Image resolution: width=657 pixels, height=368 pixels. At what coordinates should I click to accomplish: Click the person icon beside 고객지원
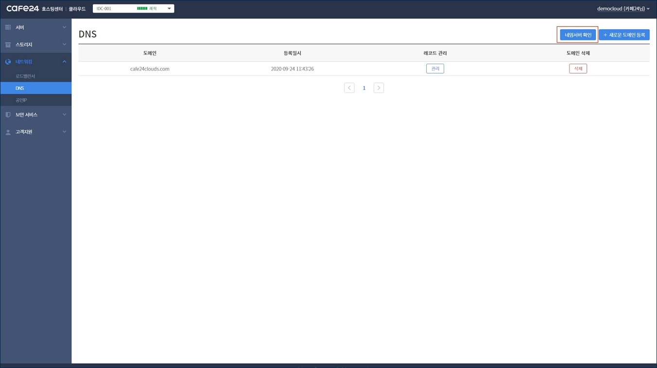point(8,132)
